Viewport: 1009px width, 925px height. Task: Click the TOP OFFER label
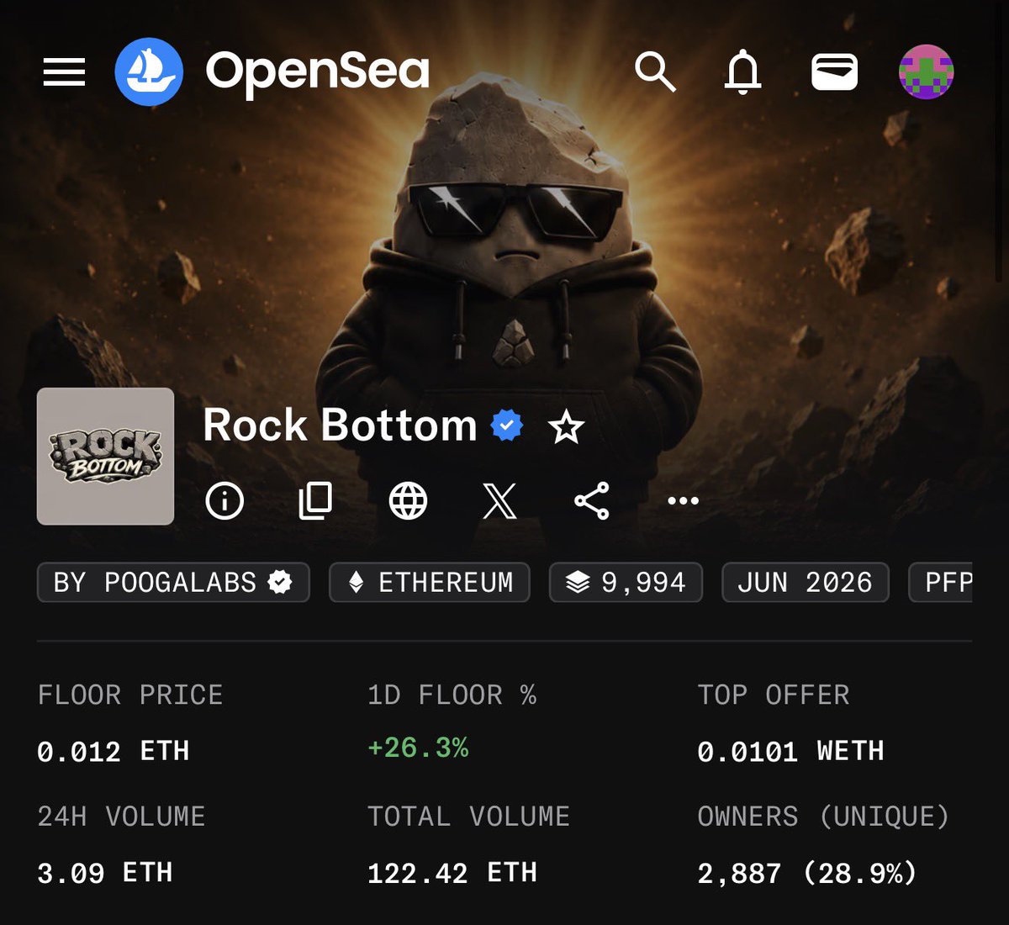click(774, 695)
